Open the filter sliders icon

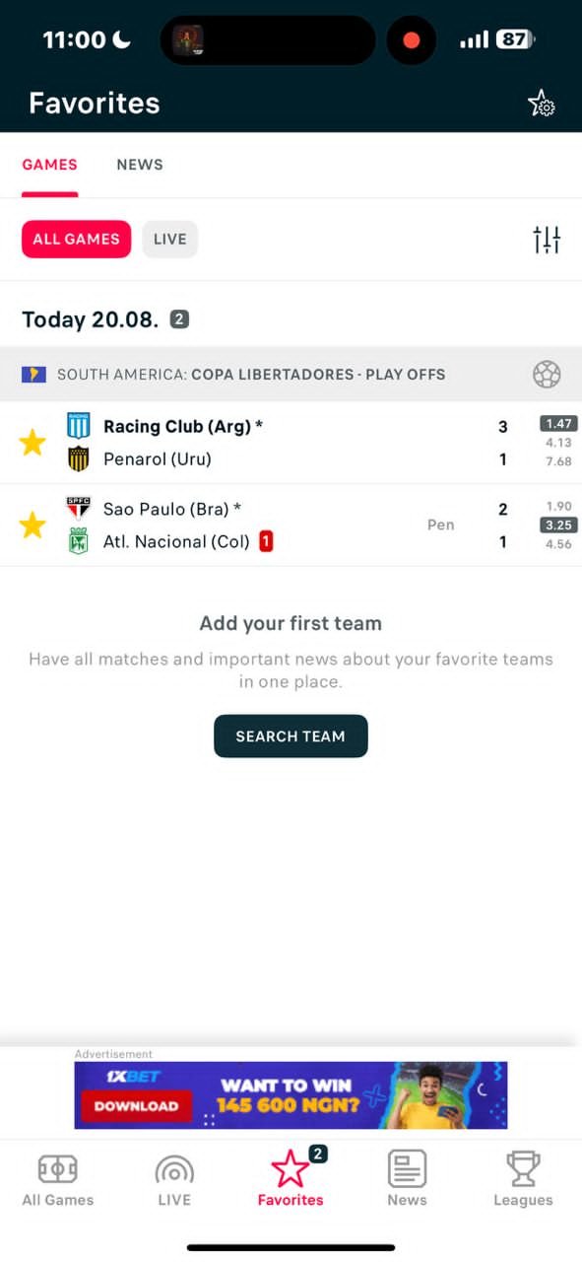coord(547,240)
